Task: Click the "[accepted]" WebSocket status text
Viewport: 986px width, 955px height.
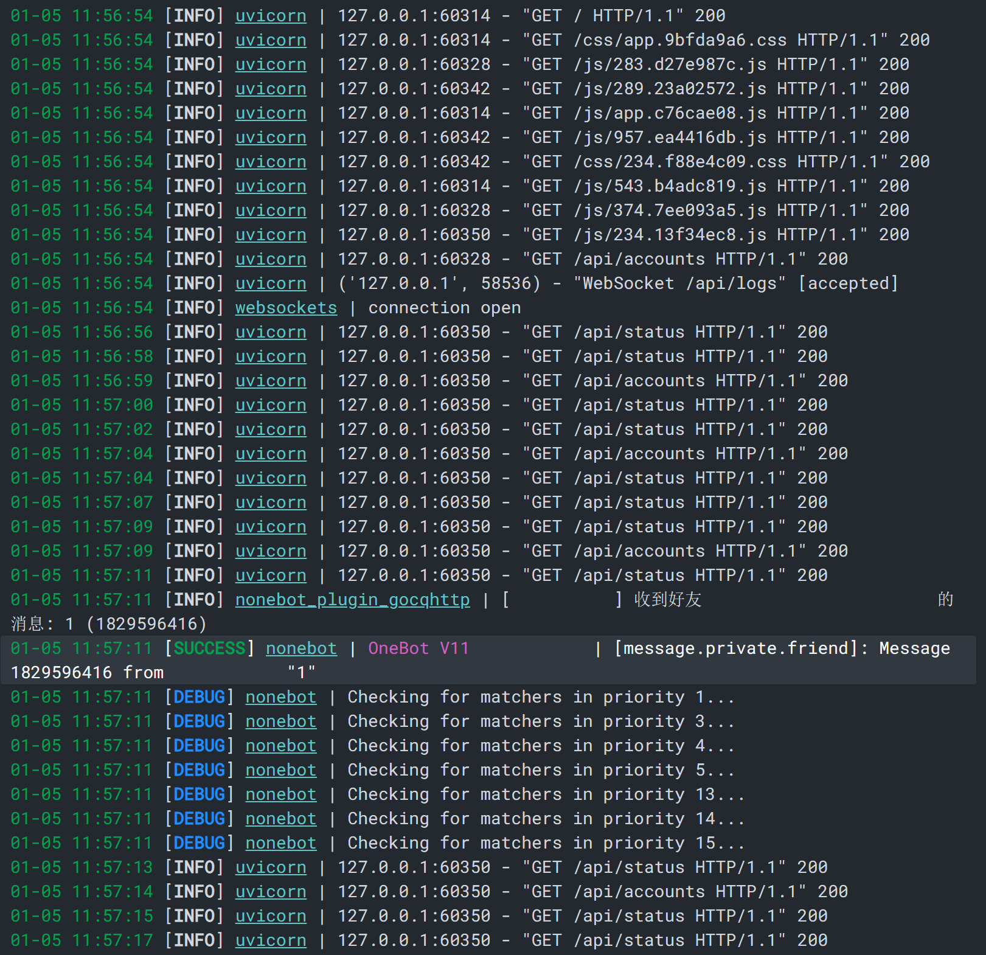Action: 848,283
